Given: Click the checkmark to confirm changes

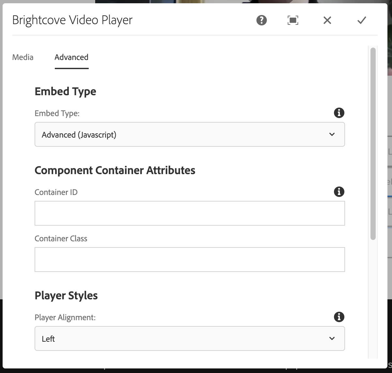Looking at the screenshot, I should tap(361, 20).
